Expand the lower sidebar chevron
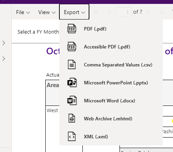The image size is (173, 152). pos(4,59)
